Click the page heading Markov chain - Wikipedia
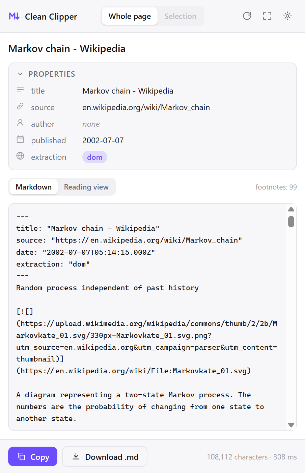The image size is (305, 473). pyautogui.click(x=67, y=49)
